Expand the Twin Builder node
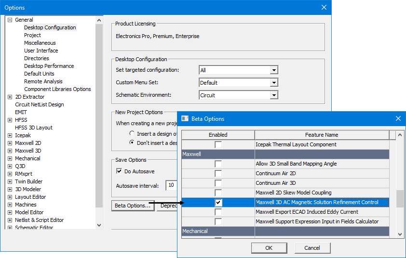 (10, 182)
